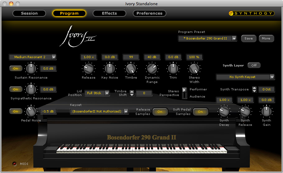Click Synth Transpose 0 Oct field
The image size is (283, 173).
click(267, 89)
